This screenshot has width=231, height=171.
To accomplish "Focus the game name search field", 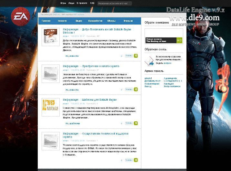I will [115, 3].
